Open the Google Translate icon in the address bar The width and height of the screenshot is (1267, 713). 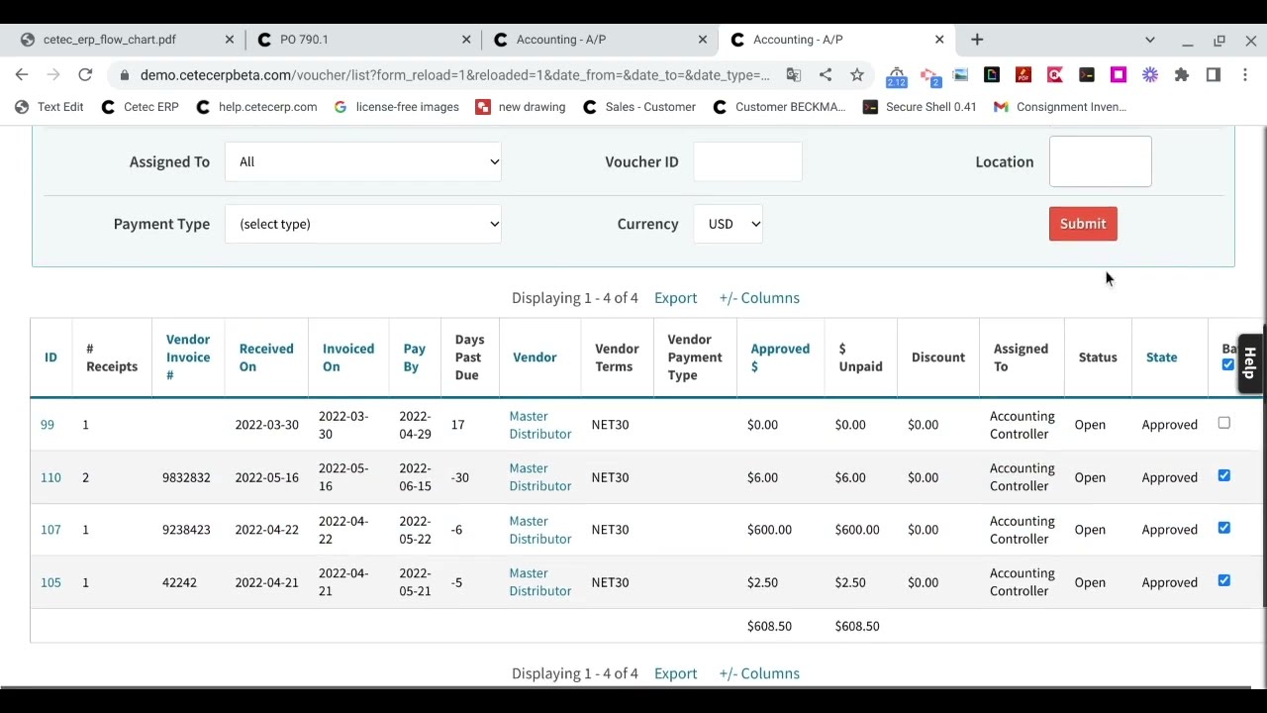coord(793,75)
